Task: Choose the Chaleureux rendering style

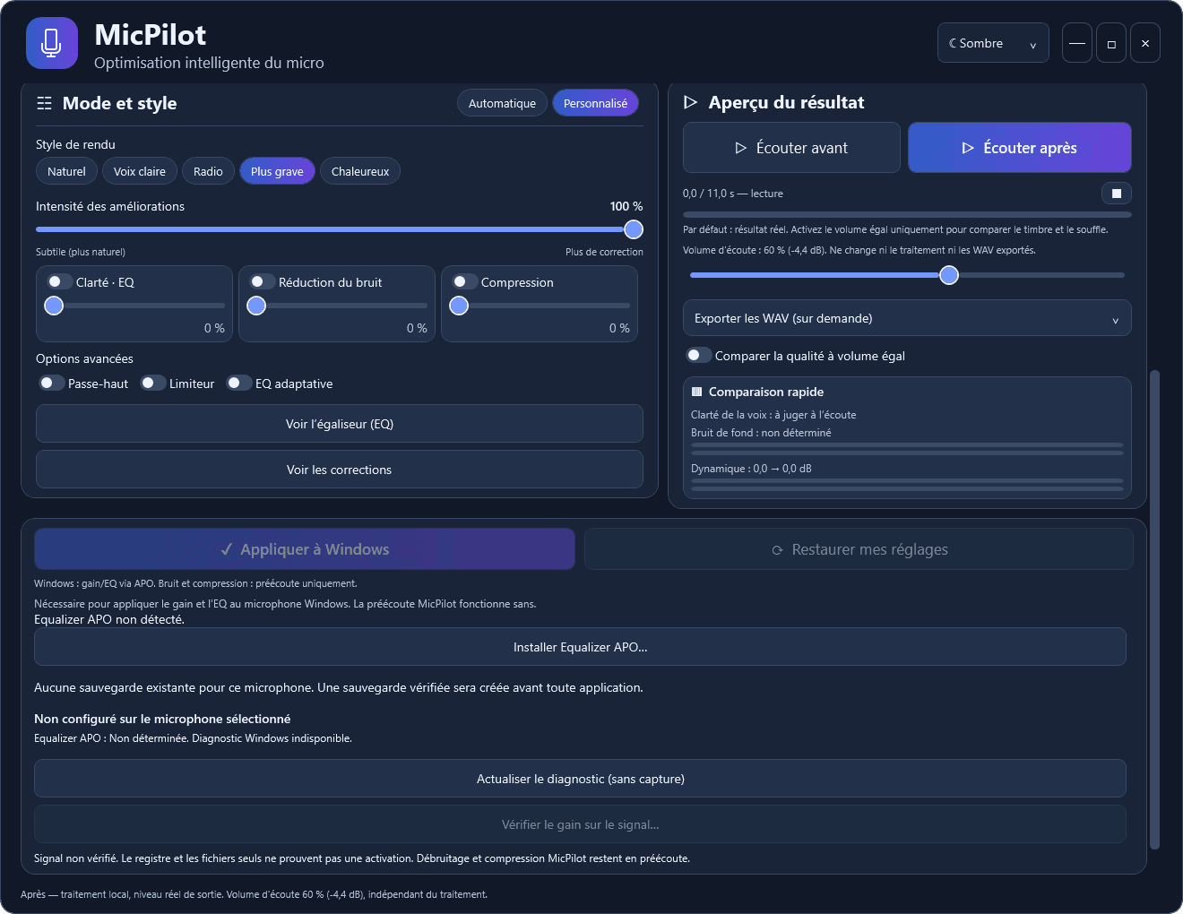Action: [x=360, y=171]
